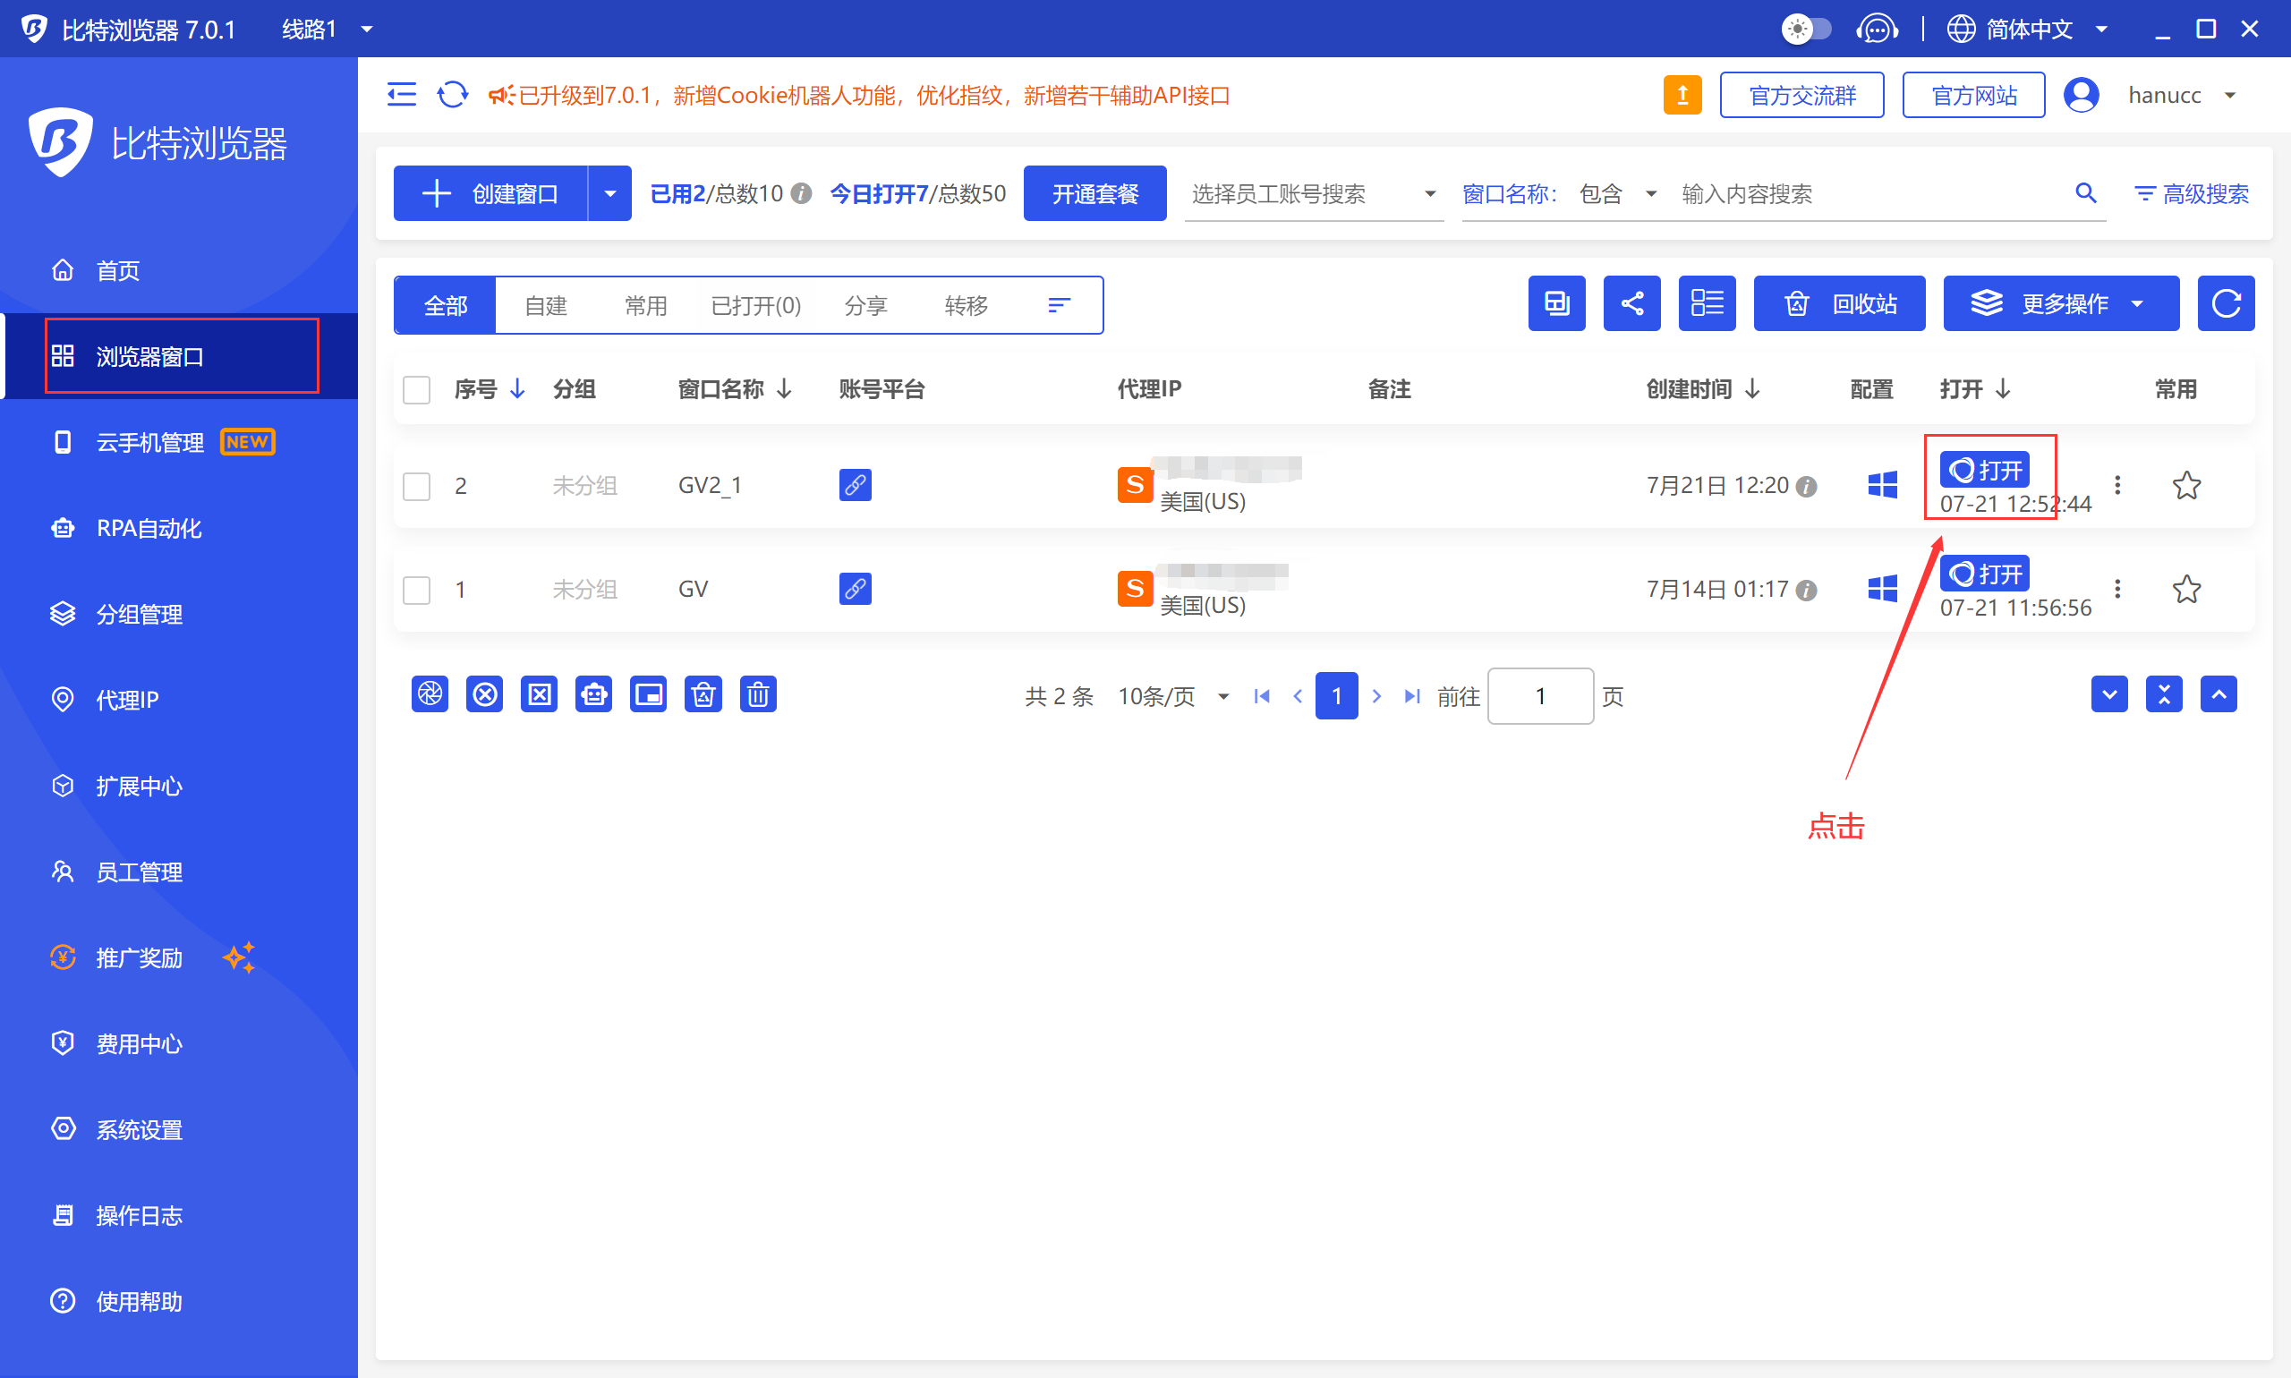The image size is (2291, 1378).
Task: Click the robot RPA batch icon
Action: point(593,694)
